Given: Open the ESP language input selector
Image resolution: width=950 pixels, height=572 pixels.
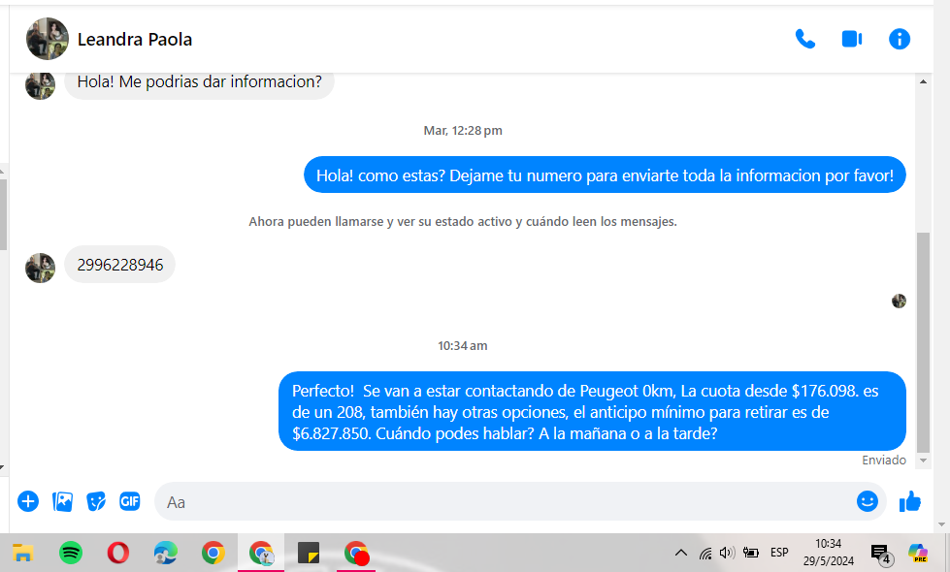Looking at the screenshot, I should tap(779, 553).
